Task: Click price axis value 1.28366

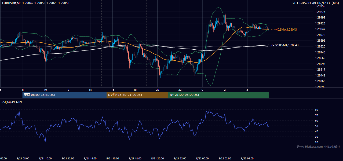Action: pos(320,81)
